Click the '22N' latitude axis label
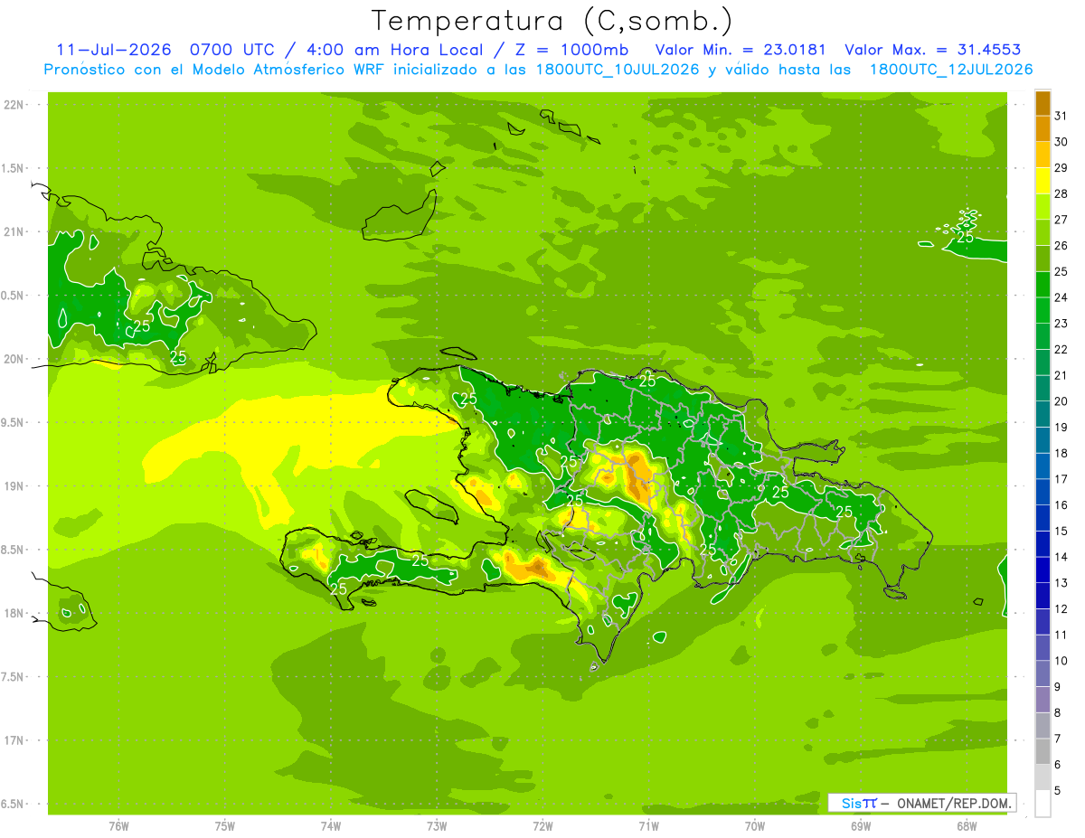Image resolution: width=1085 pixels, height=838 pixels. [x=14, y=105]
